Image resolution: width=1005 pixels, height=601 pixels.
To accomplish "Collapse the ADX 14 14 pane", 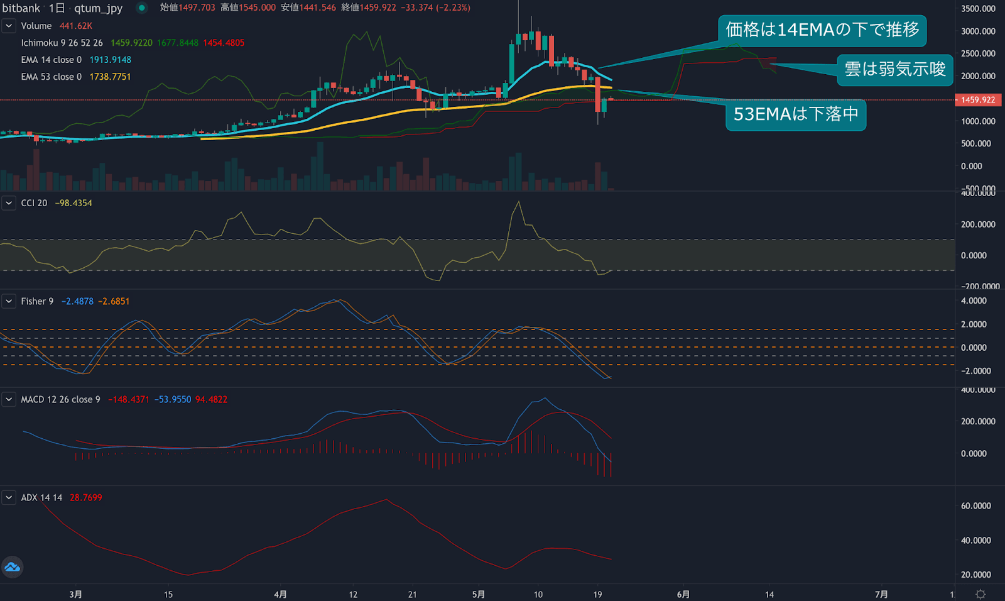I will click(x=8, y=497).
